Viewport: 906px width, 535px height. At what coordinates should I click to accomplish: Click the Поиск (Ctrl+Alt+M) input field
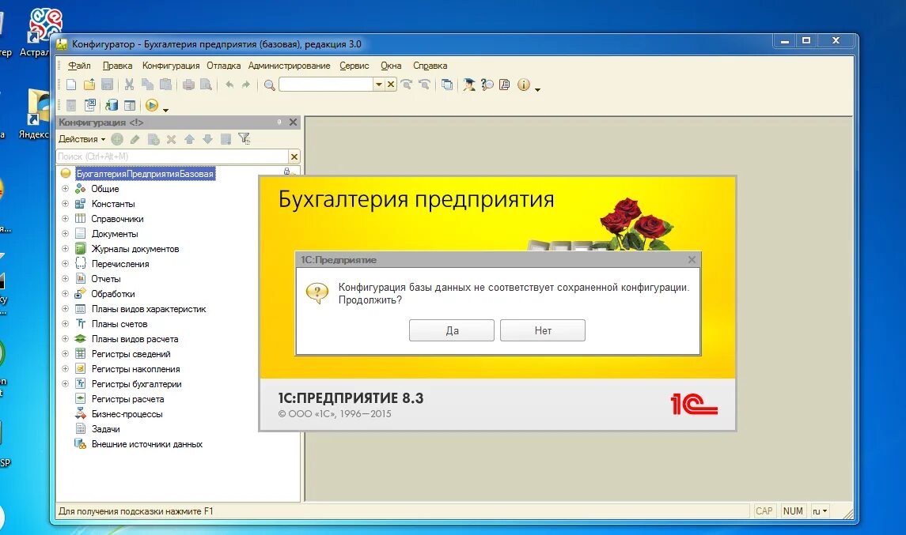[172, 156]
